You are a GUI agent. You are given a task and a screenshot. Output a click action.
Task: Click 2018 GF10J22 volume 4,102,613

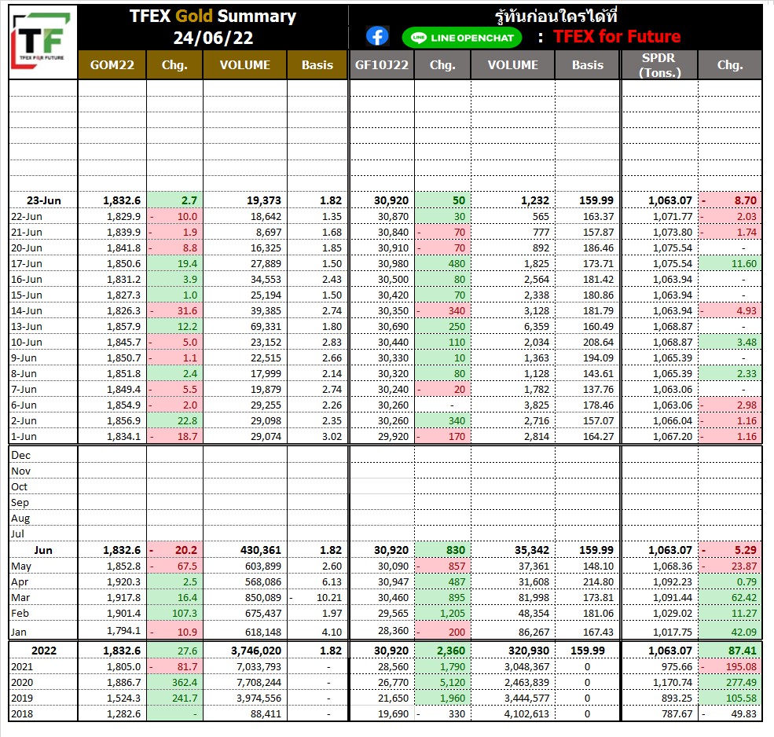click(x=526, y=713)
